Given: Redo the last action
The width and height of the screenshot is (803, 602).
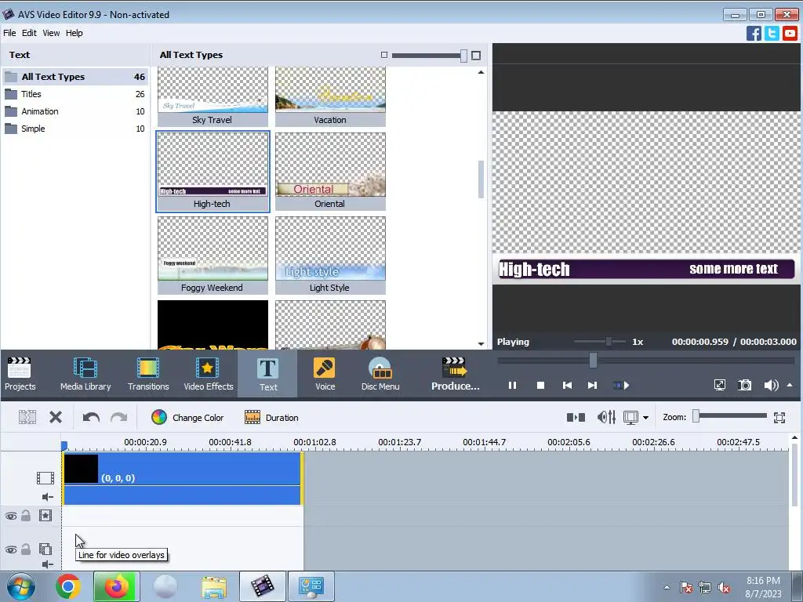Looking at the screenshot, I should (119, 417).
